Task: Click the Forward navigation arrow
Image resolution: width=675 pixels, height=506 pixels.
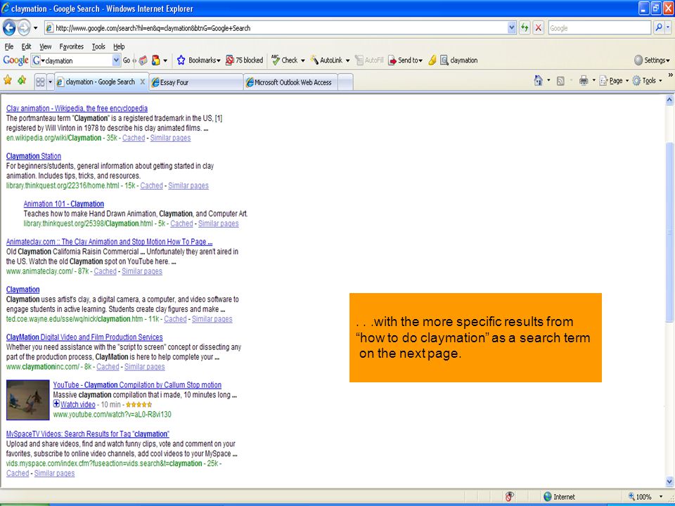Action: tap(24, 28)
